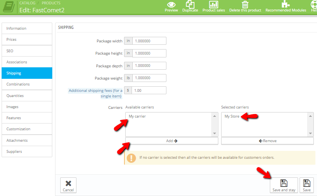317x196 pixels.
Task: Click the Duplicate product icon
Action: pyautogui.click(x=190, y=4)
